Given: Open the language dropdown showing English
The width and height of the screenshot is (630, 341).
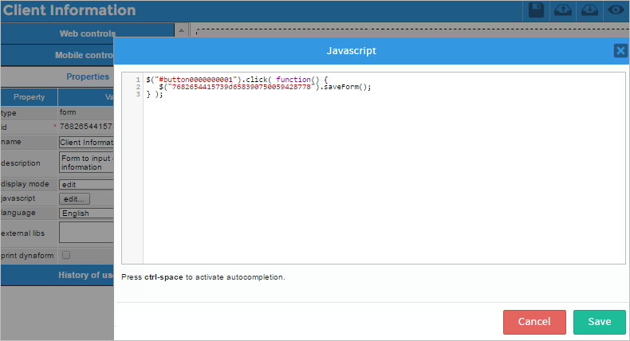Looking at the screenshot, I should coord(86,214).
